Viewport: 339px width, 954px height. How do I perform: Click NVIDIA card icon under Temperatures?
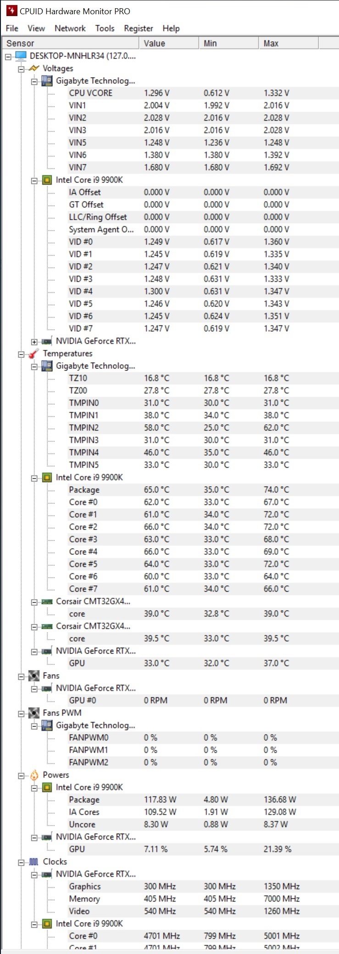pos(47,651)
